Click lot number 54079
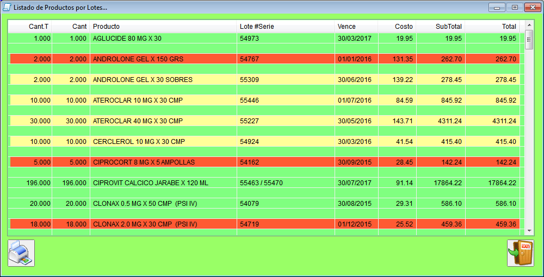The height and width of the screenshot is (277, 544). [249, 203]
